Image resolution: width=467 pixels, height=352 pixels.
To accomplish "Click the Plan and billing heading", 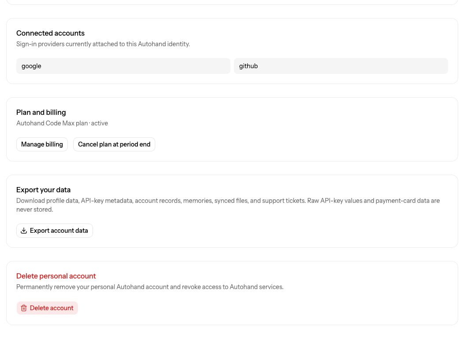I will click(41, 112).
